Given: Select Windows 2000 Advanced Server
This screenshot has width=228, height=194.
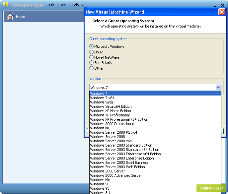Looking at the screenshot, I should 155,175.
